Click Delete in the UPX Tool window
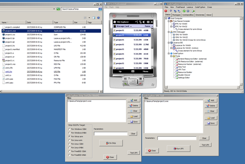The image size is (245, 164). pos(211,106)
